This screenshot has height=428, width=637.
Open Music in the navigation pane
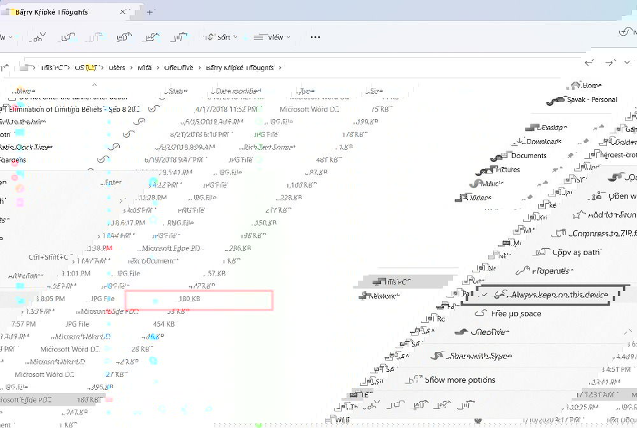[x=487, y=184]
